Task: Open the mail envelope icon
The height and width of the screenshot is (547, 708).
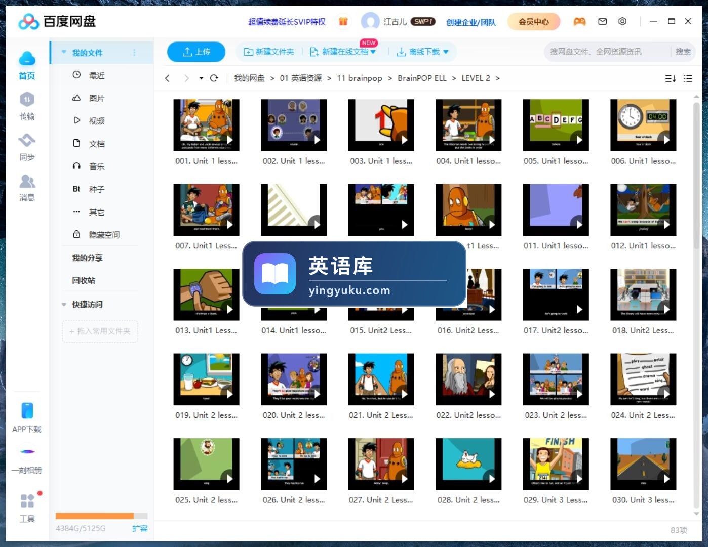Action: [602, 21]
